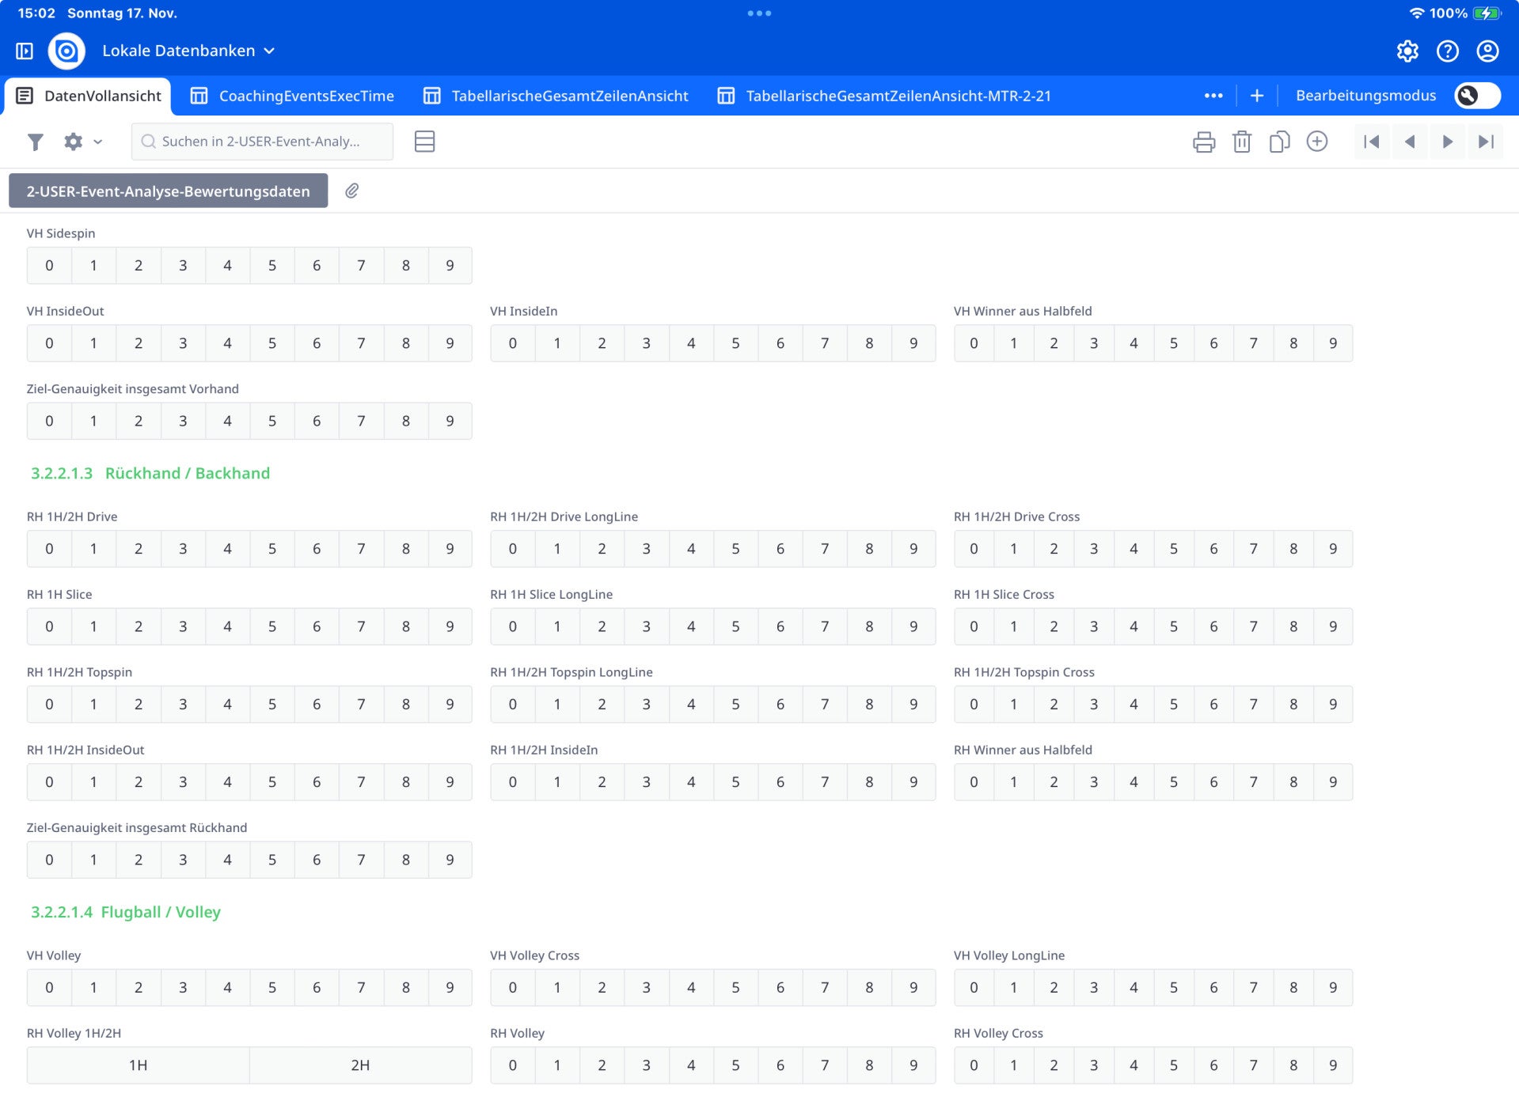The width and height of the screenshot is (1519, 1097).
Task: Jump to the first record
Action: coord(1372,142)
